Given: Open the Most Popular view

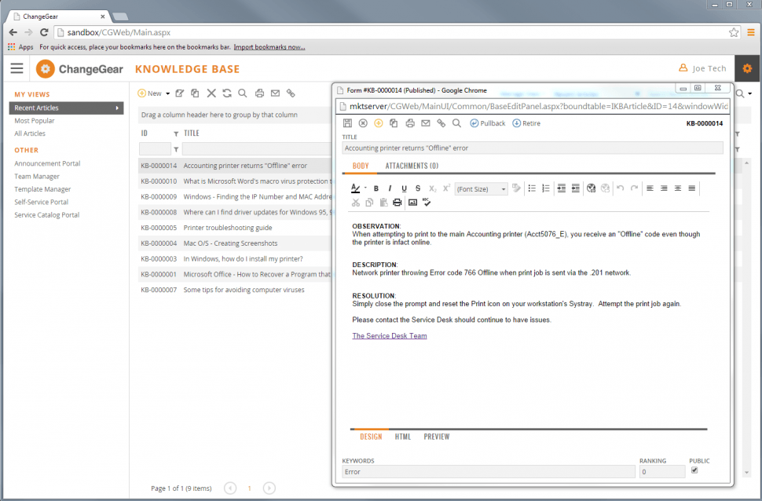Looking at the screenshot, I should click(x=35, y=120).
